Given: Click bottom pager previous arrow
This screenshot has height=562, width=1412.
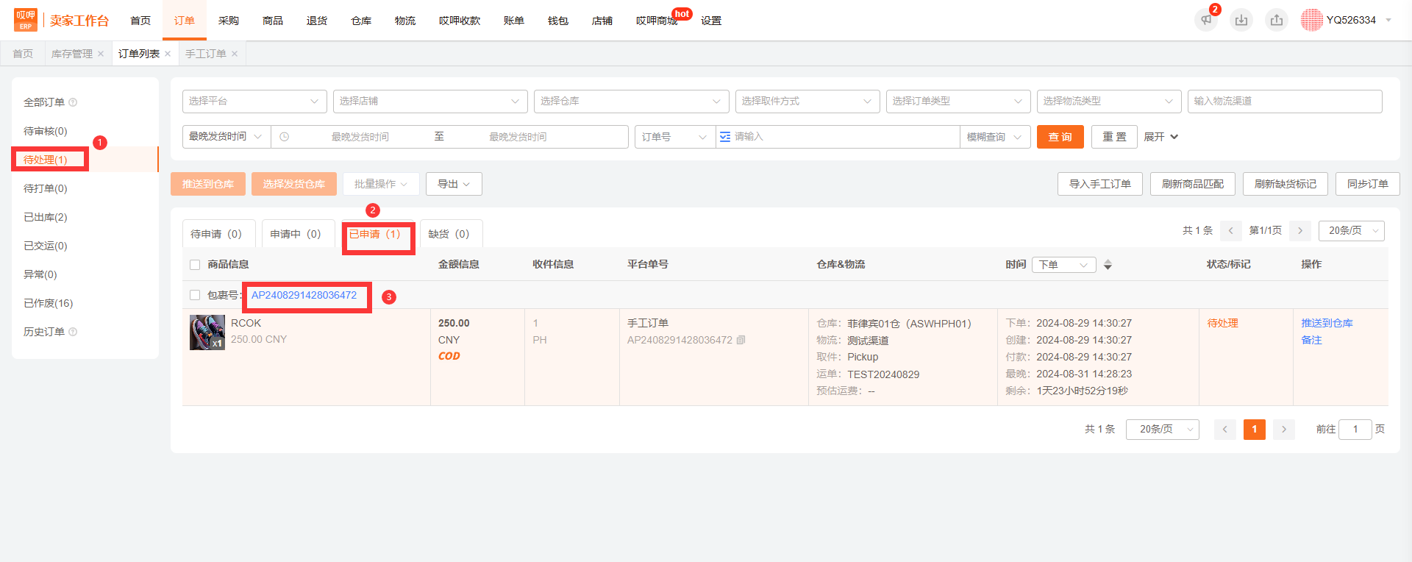Looking at the screenshot, I should tap(1225, 429).
